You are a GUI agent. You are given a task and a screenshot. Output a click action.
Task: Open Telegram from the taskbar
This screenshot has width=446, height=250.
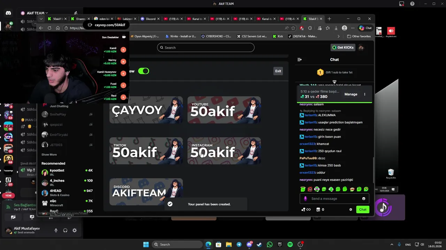pos(239,244)
